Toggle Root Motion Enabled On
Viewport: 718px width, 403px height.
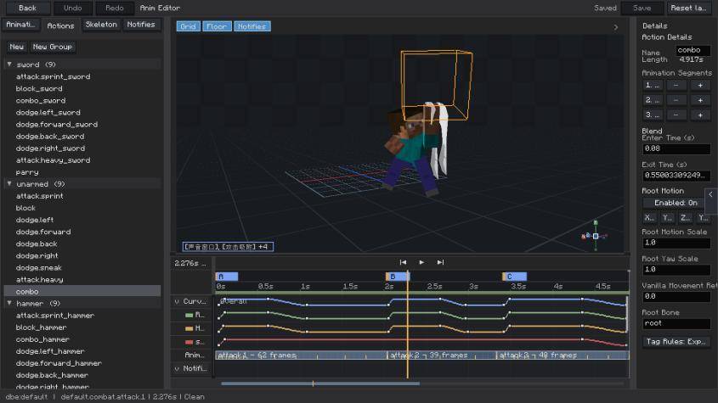pos(676,203)
